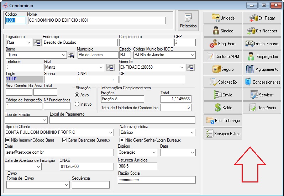Select the Inativo radio button
Viewport: 284px width, 196px height.
(x=77, y=104)
